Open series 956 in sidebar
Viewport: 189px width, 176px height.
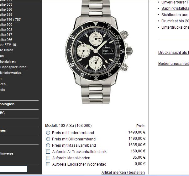tap(6, 40)
